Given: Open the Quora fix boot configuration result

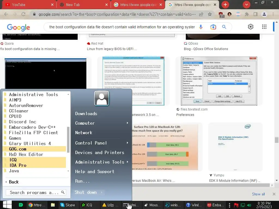Looking at the screenshot, I should pos(30,49).
